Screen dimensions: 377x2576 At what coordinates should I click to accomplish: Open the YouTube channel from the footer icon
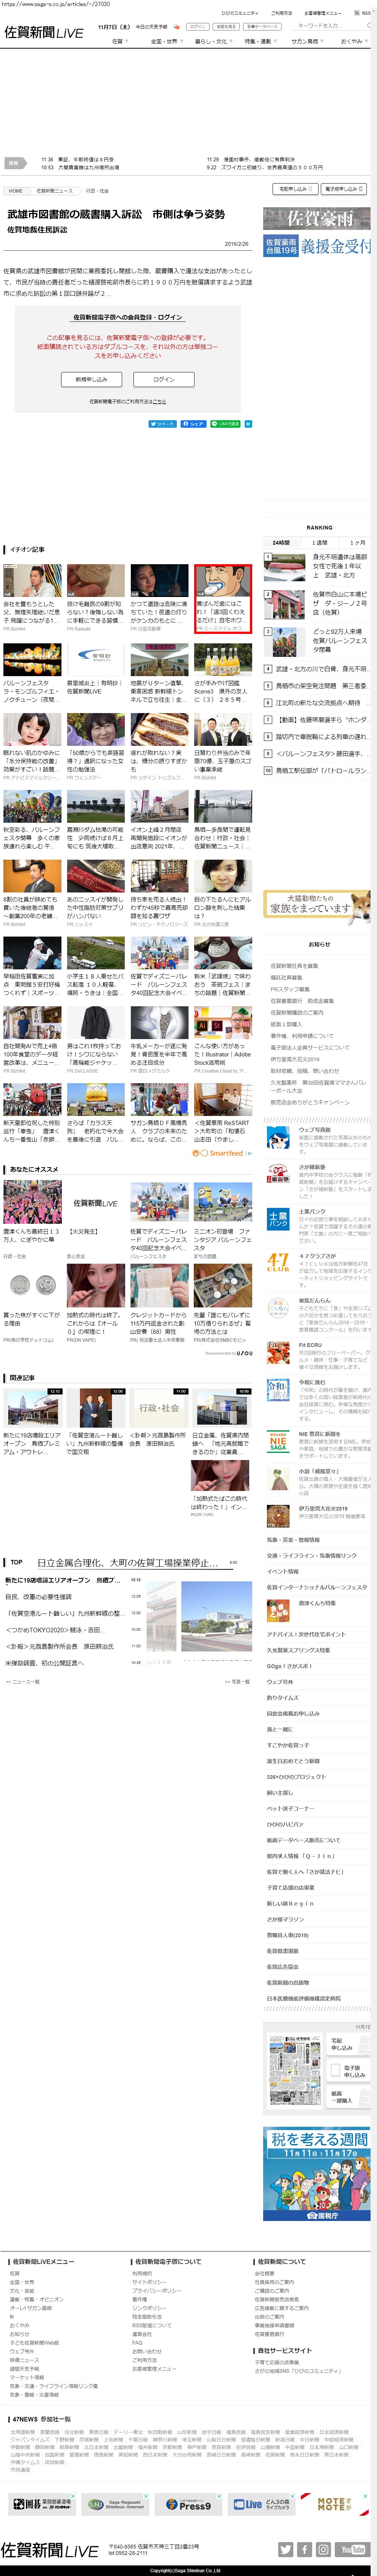click(352, 2549)
